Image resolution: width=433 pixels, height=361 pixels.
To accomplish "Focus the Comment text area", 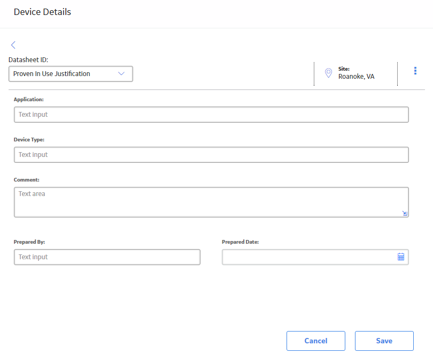I will pos(211,202).
